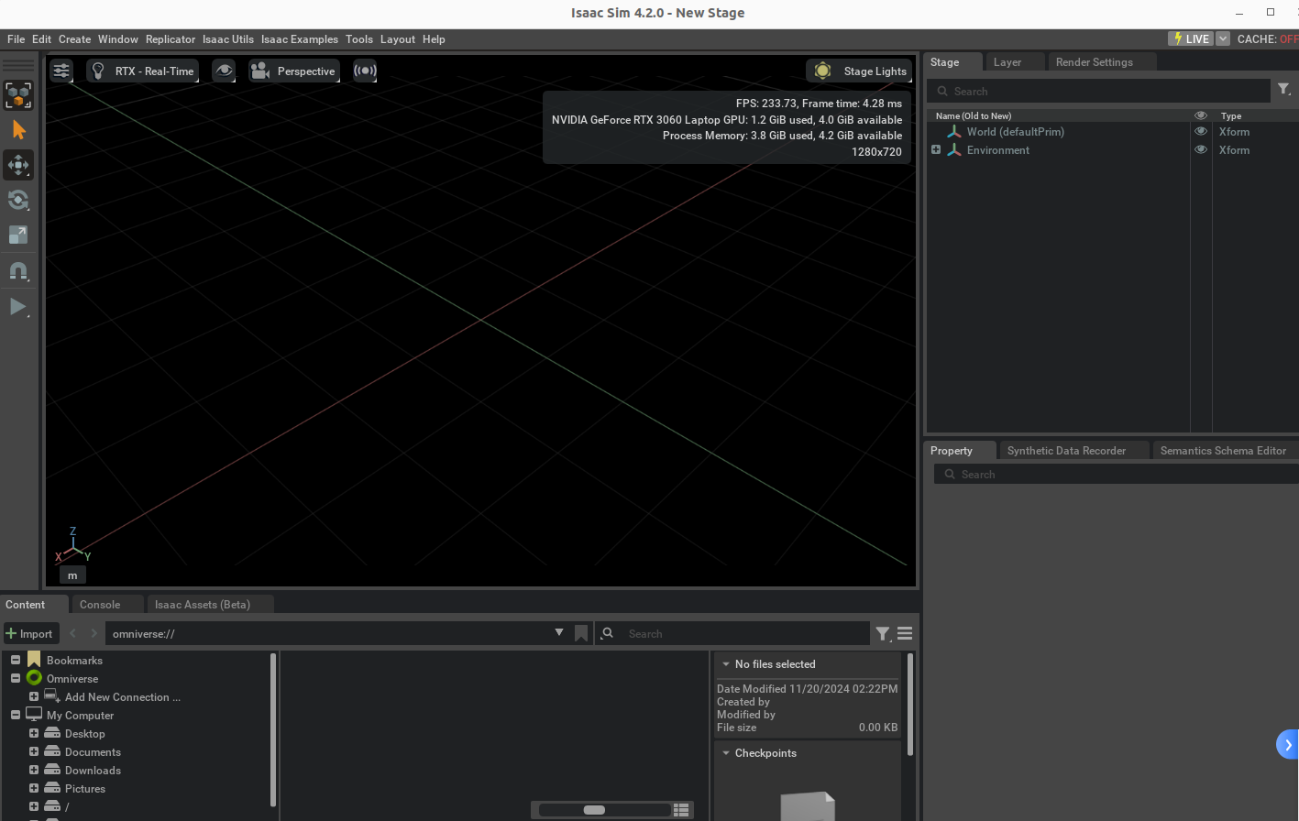Image resolution: width=1299 pixels, height=821 pixels.
Task: Choose the Move tool
Action: (18, 165)
